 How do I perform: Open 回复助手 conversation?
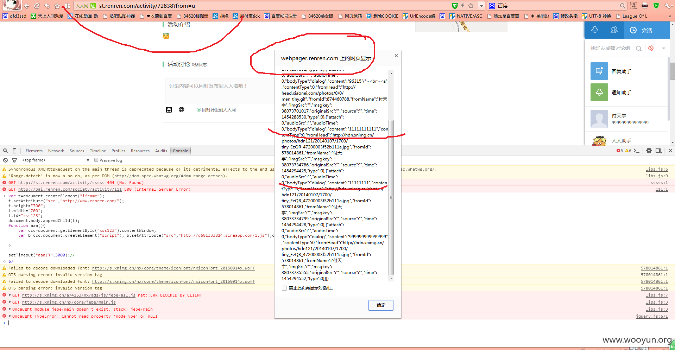[x=626, y=71]
